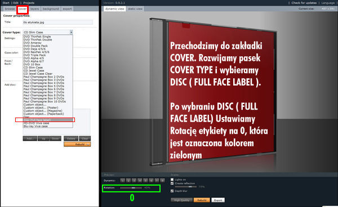Click the Up button
Viewport: 338px width, 207px height.
tap(43, 138)
